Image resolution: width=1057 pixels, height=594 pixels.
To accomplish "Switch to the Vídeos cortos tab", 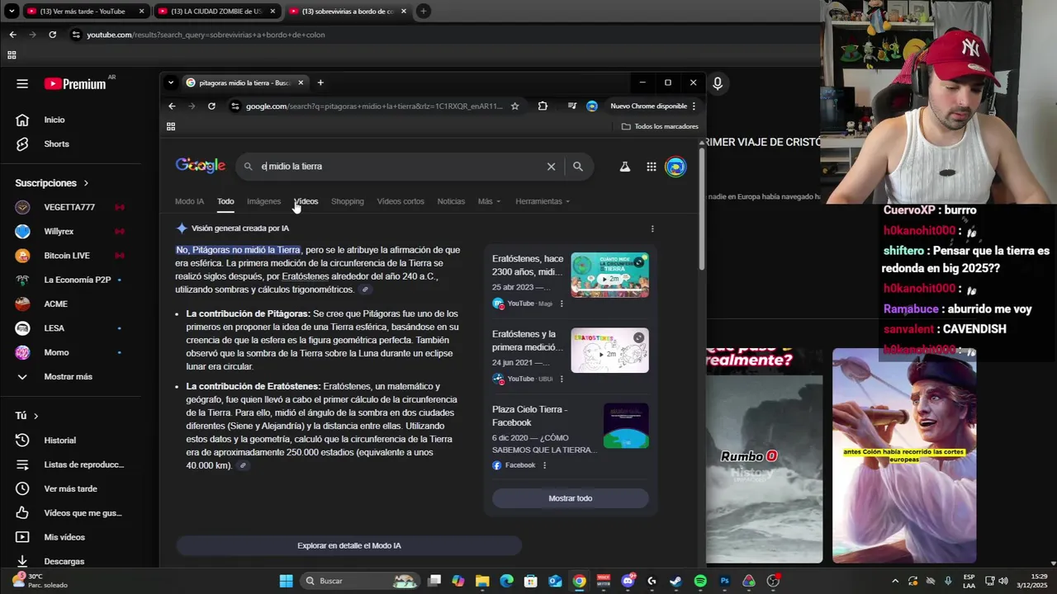I will [401, 201].
